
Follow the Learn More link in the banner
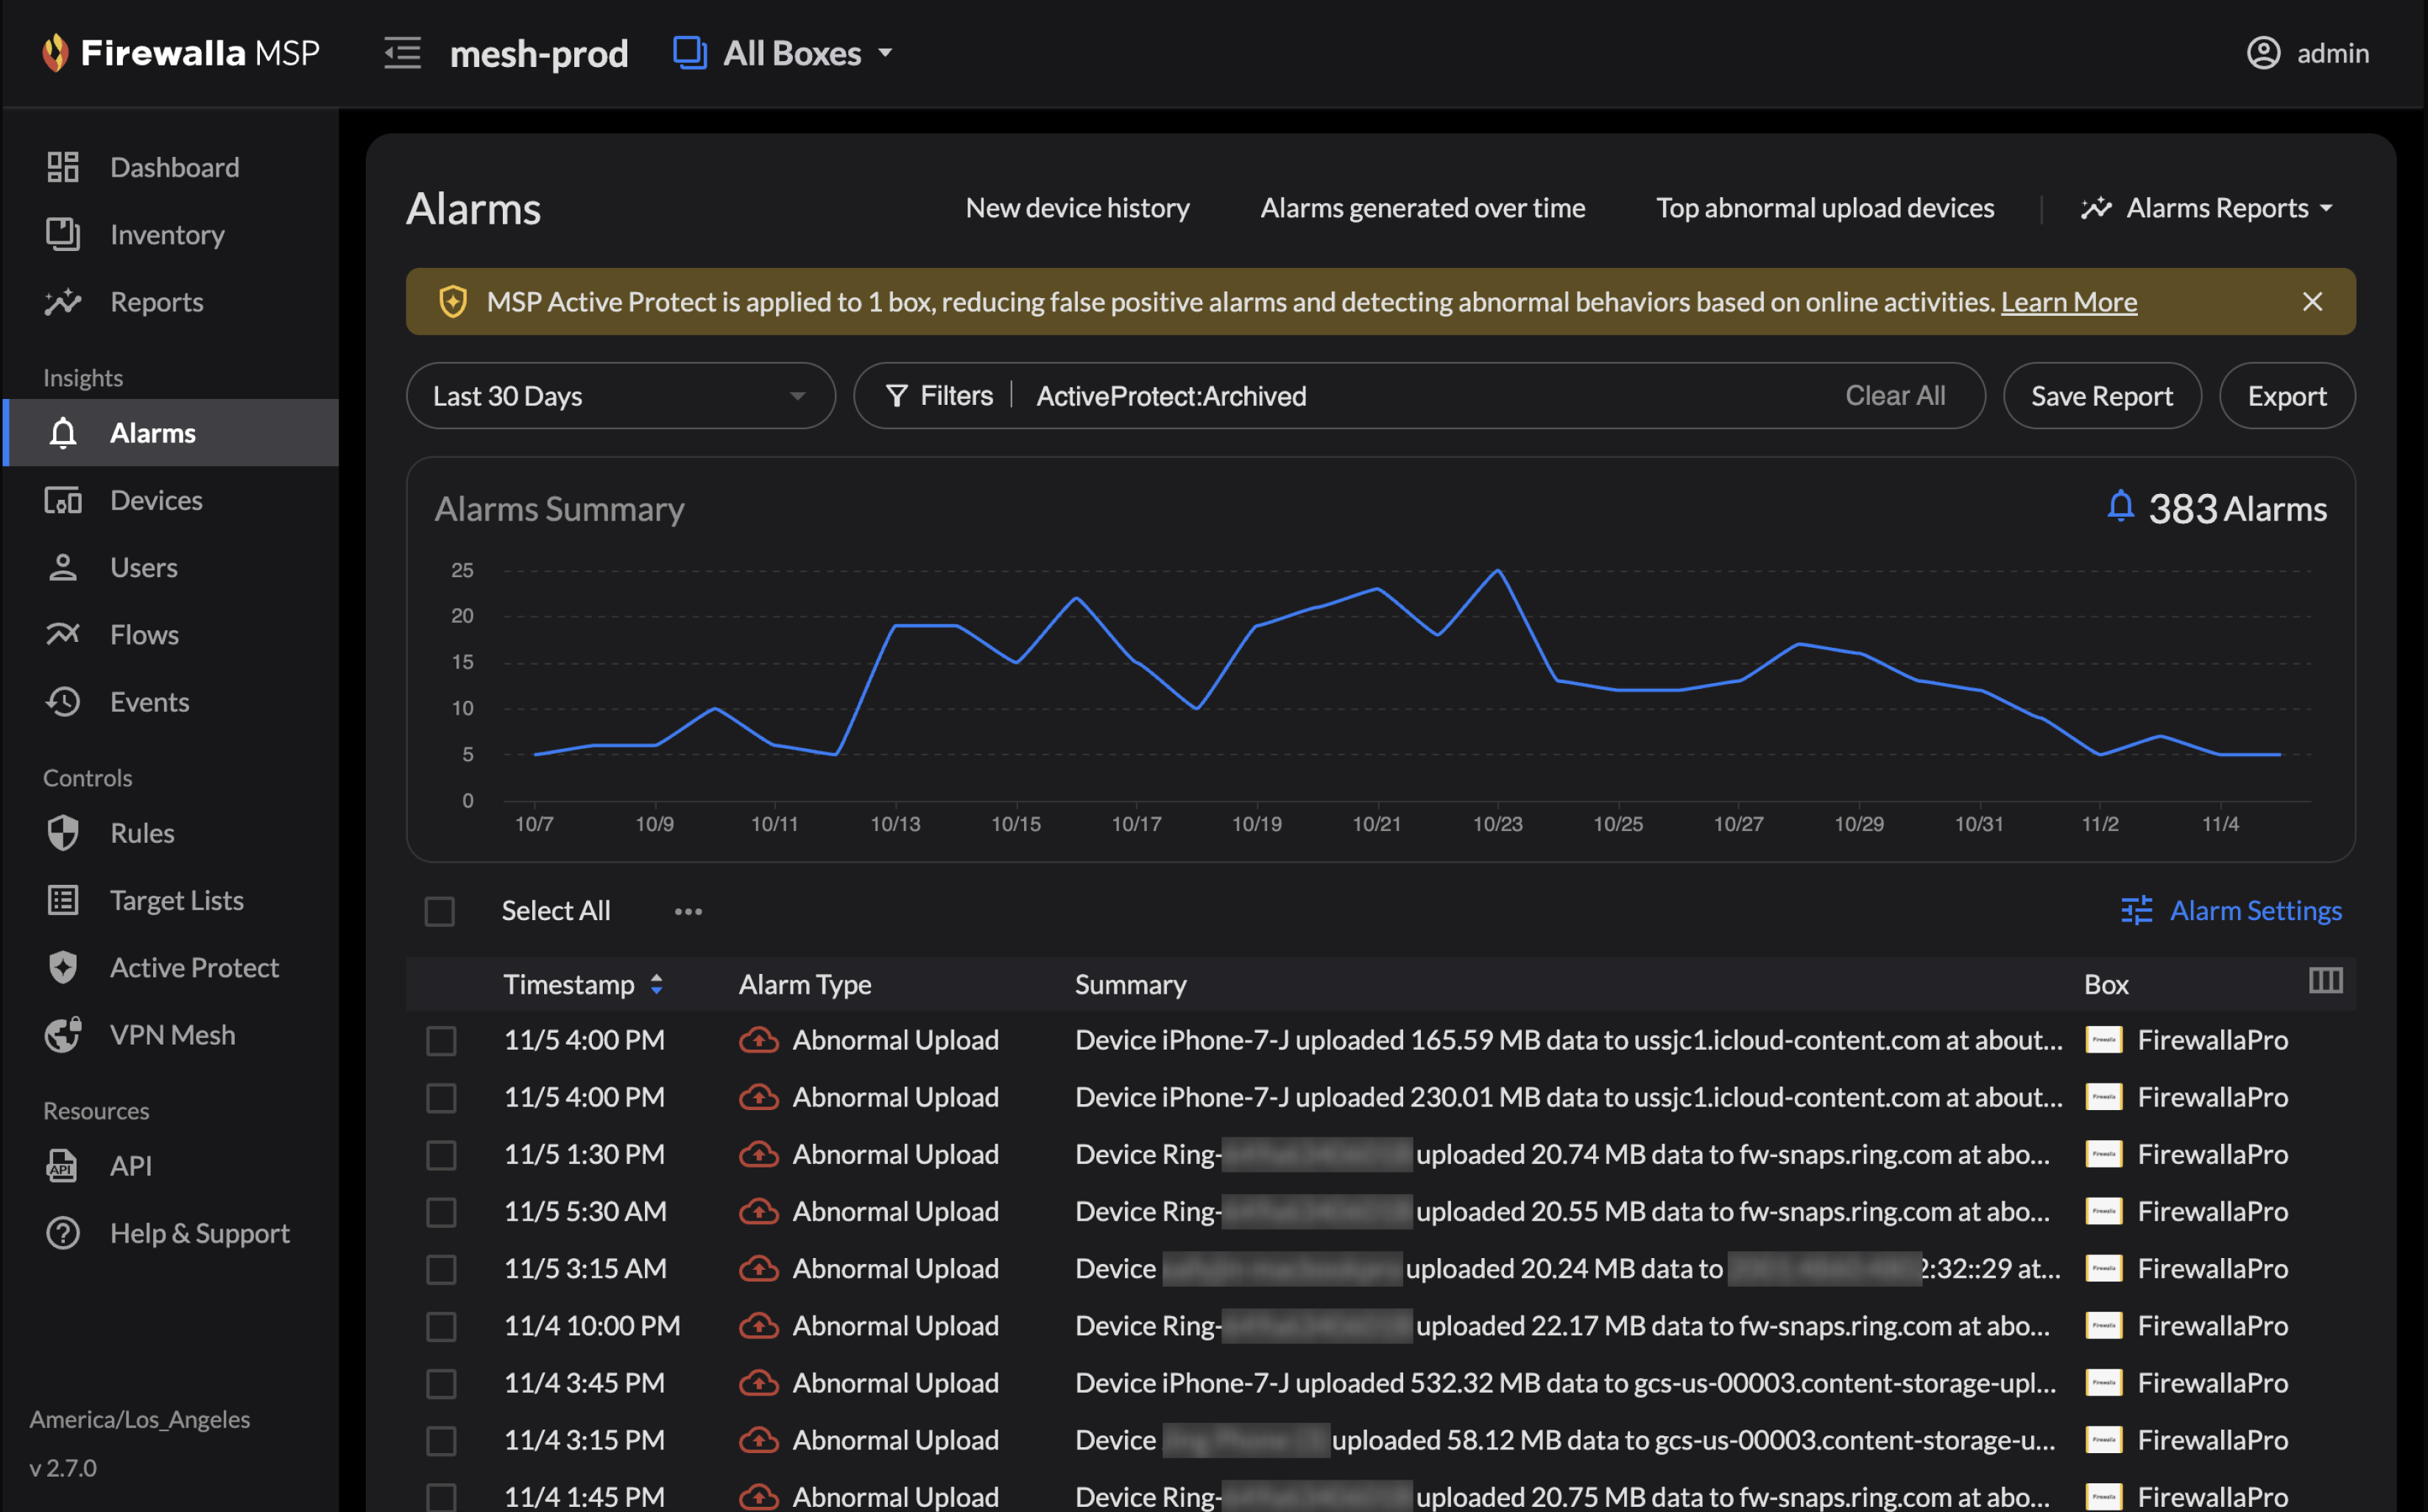click(x=2068, y=301)
